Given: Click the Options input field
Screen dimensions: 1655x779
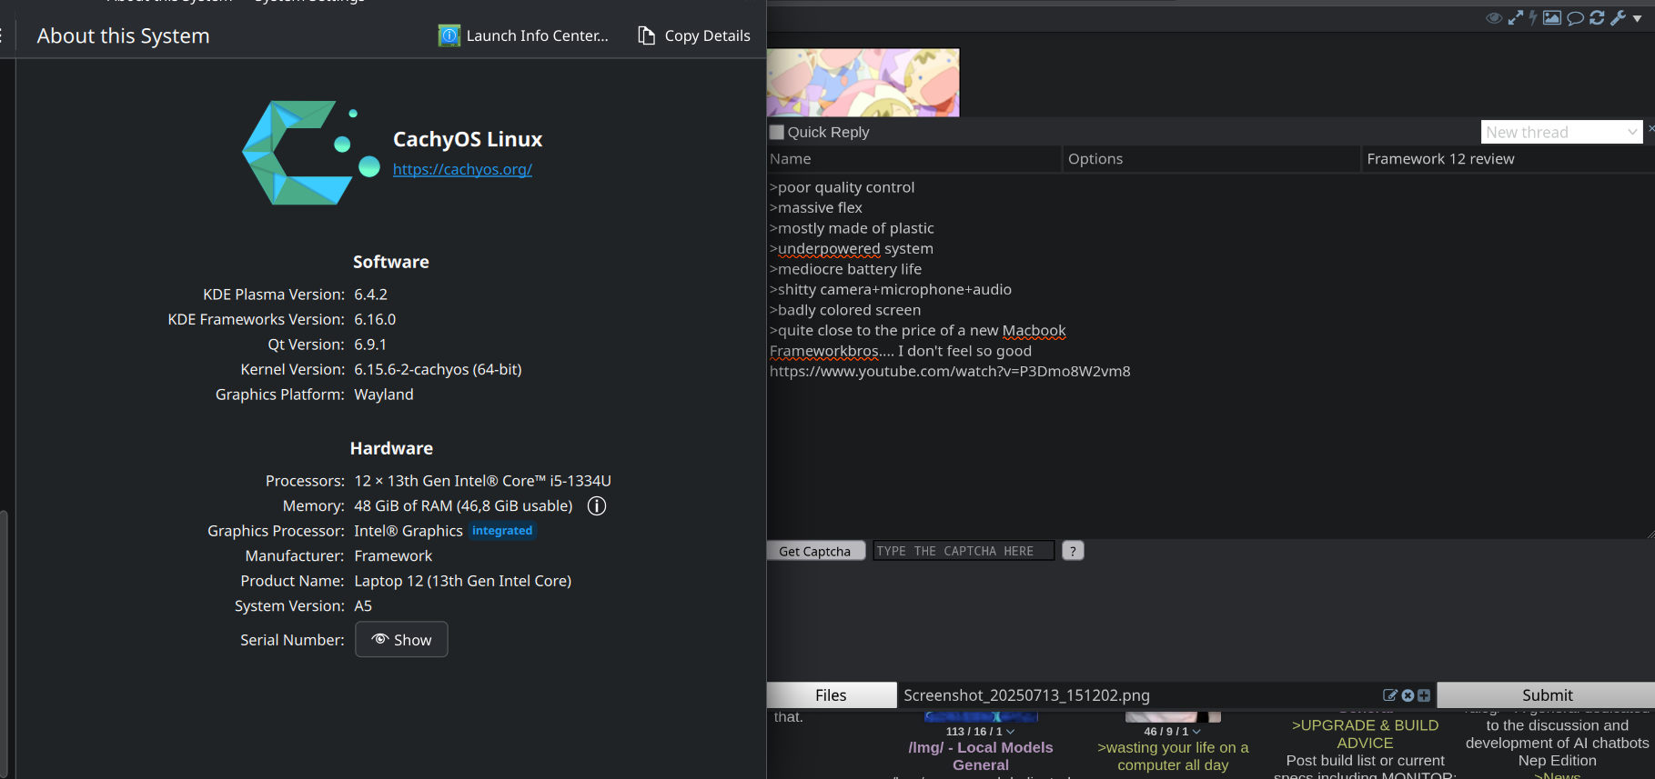Looking at the screenshot, I should [x=1212, y=159].
